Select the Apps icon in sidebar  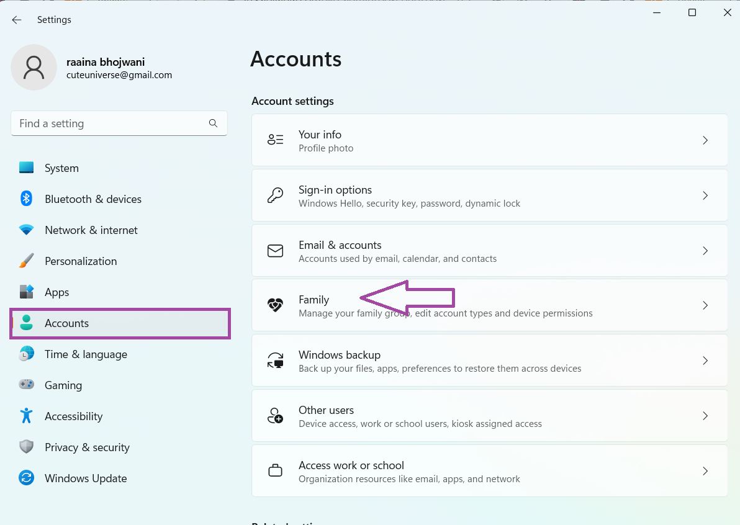coord(26,292)
